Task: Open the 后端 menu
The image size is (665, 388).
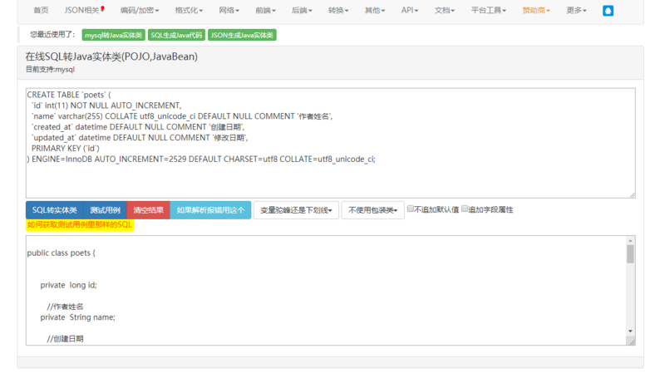Action: coord(302,10)
